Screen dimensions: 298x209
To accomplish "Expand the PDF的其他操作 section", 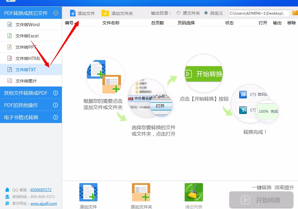I will click(55, 105).
